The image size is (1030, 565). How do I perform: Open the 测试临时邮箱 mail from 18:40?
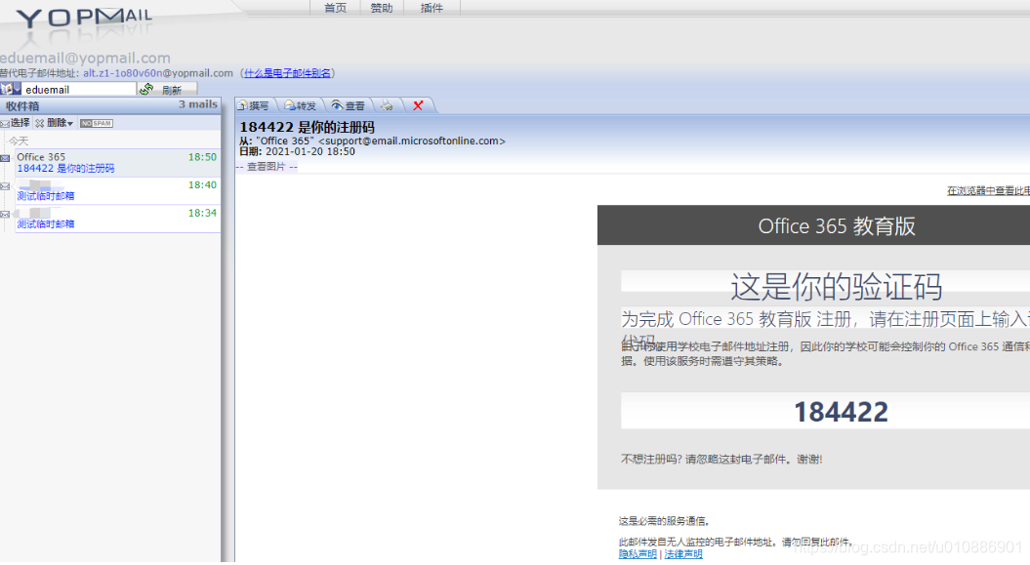pyautogui.click(x=117, y=191)
